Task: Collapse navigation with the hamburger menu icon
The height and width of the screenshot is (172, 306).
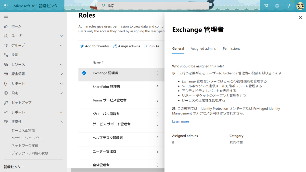Action: tap(6, 17)
